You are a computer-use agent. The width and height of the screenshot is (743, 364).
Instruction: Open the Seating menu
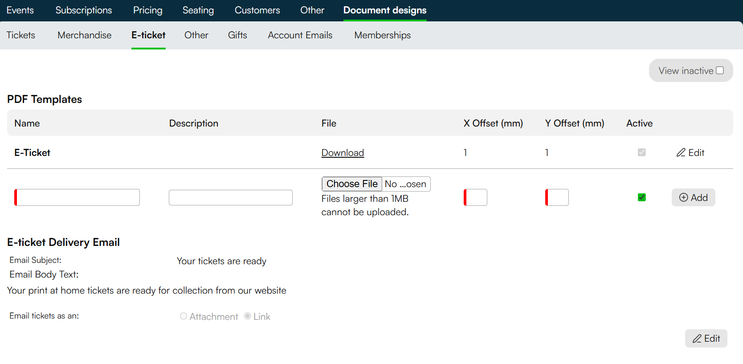(198, 10)
